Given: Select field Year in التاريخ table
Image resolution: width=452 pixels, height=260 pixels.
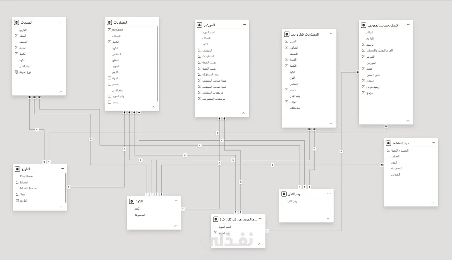Looking at the screenshot, I should coord(22,195).
